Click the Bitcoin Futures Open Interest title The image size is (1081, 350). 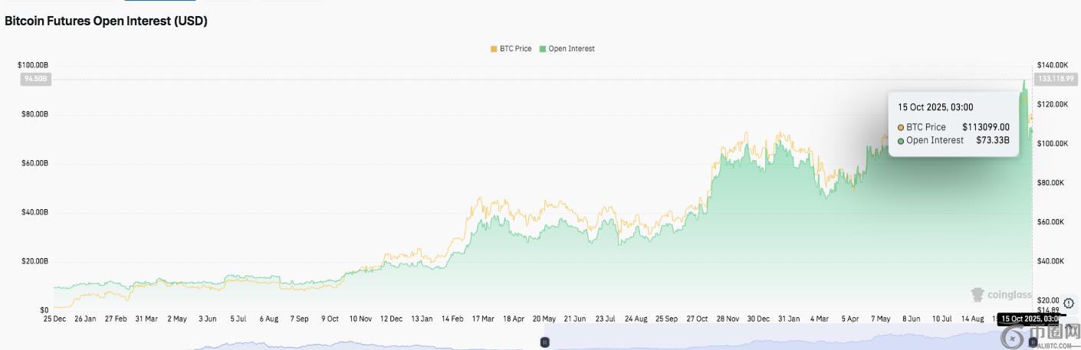[106, 21]
